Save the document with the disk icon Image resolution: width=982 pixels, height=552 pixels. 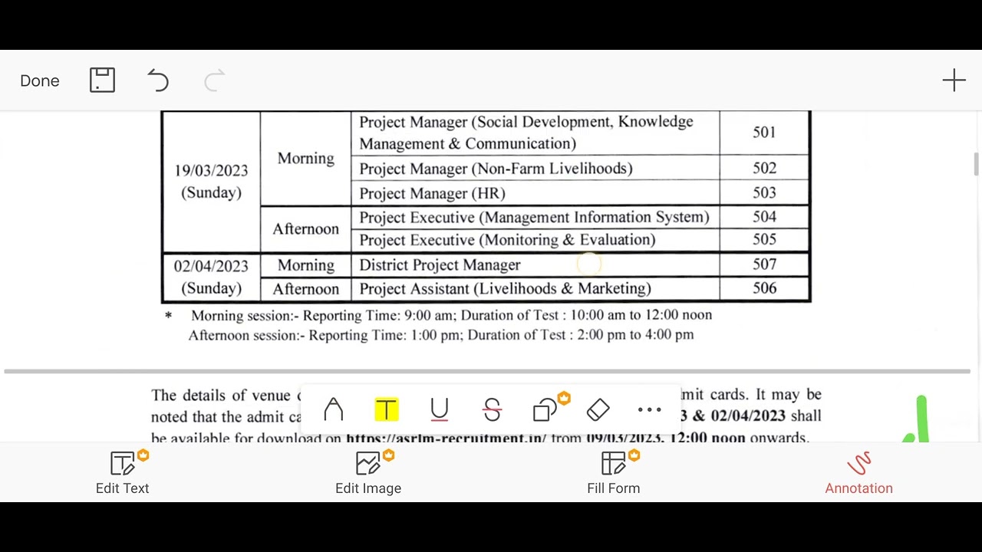point(102,80)
